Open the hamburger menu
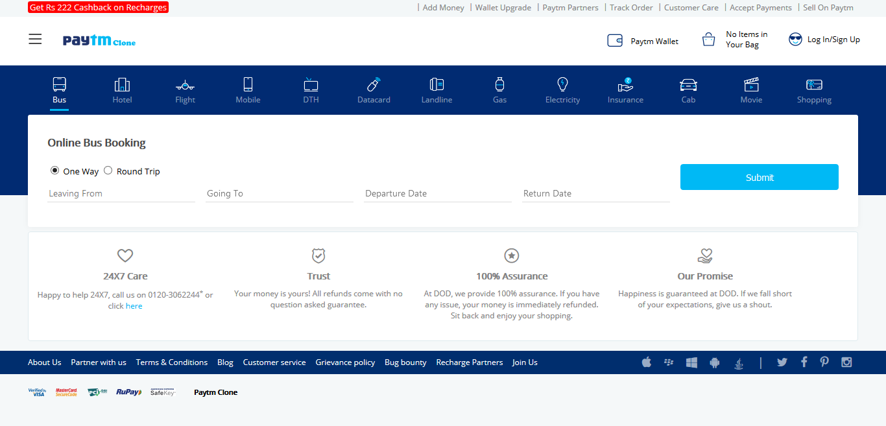886x426 pixels. click(x=35, y=40)
